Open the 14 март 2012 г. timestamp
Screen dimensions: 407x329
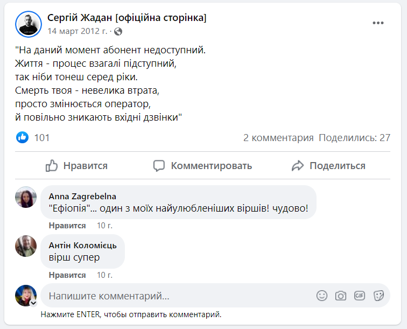(x=78, y=31)
